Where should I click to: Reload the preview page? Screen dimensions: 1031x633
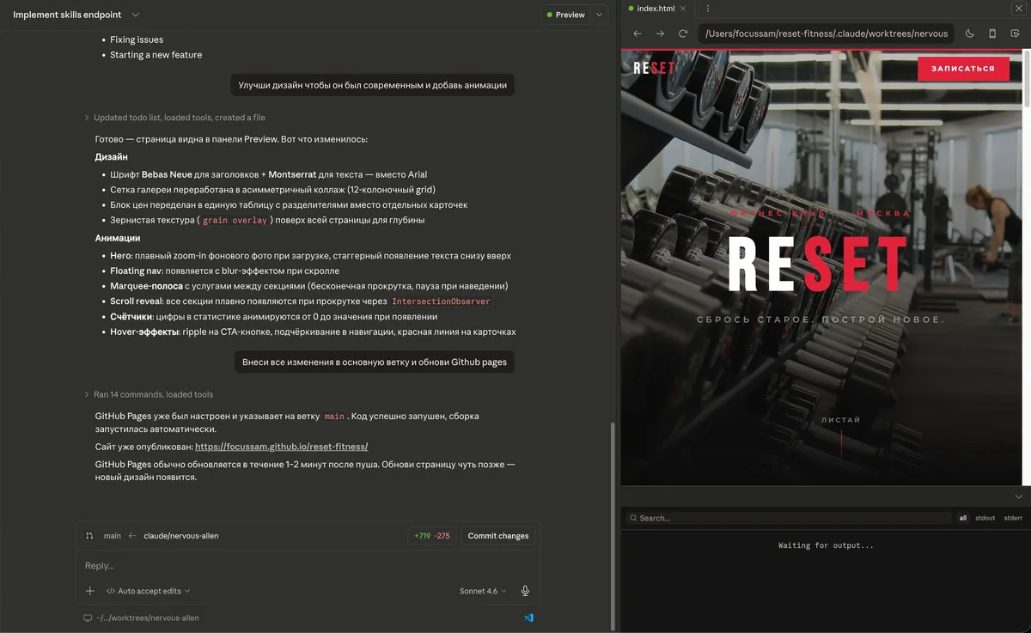point(683,33)
